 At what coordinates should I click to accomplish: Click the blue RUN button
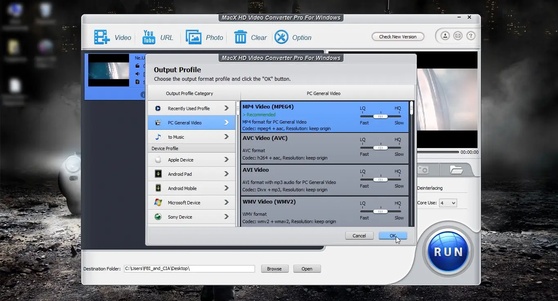tap(448, 252)
